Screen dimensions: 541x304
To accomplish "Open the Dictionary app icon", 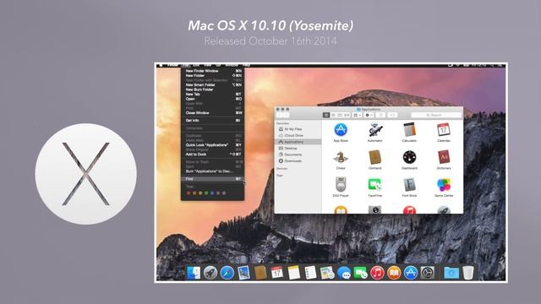I will click(x=443, y=157).
